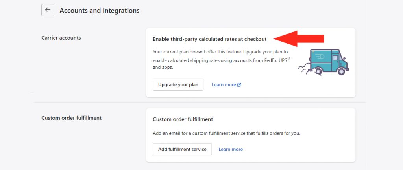Select the Add fulfillment service button

point(182,149)
